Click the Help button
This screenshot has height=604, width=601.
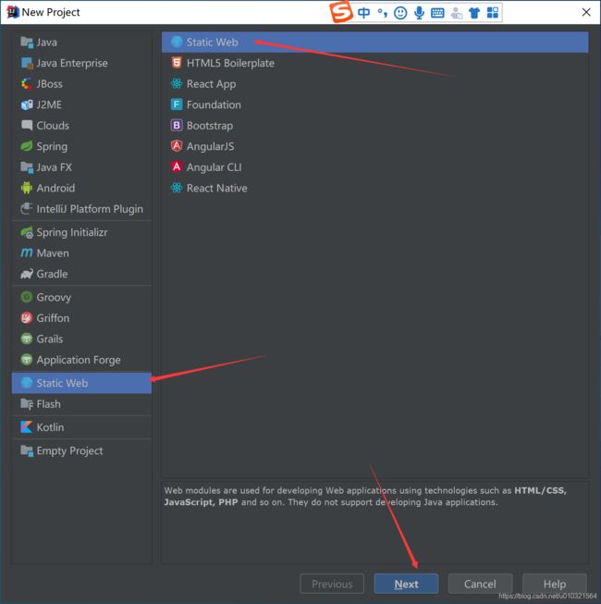(555, 584)
